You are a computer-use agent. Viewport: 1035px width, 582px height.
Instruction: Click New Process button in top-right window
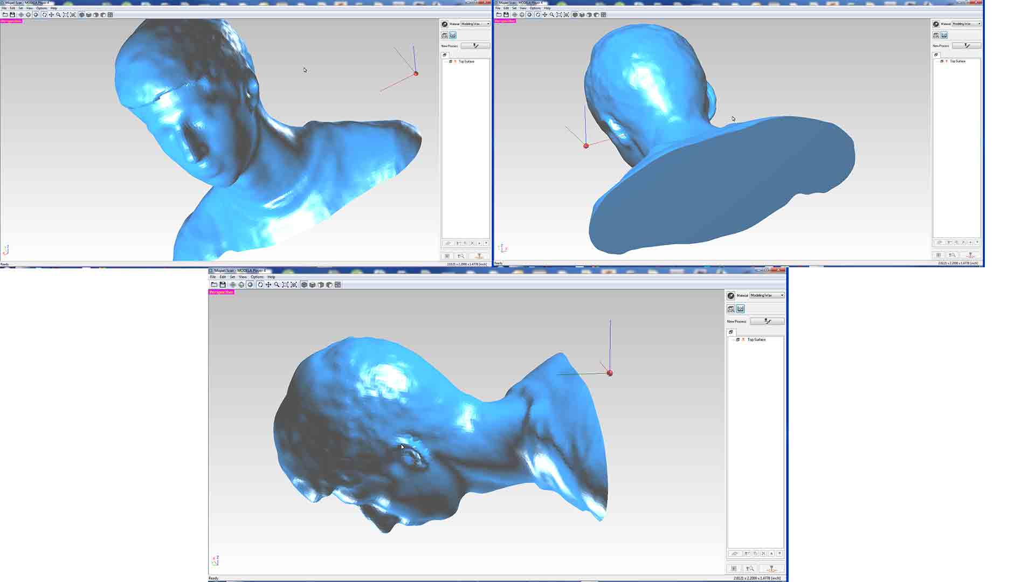[967, 46]
